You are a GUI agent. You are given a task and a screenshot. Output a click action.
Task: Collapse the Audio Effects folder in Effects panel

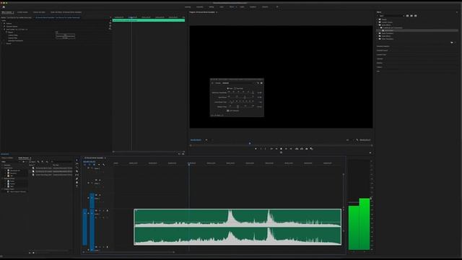377,25
